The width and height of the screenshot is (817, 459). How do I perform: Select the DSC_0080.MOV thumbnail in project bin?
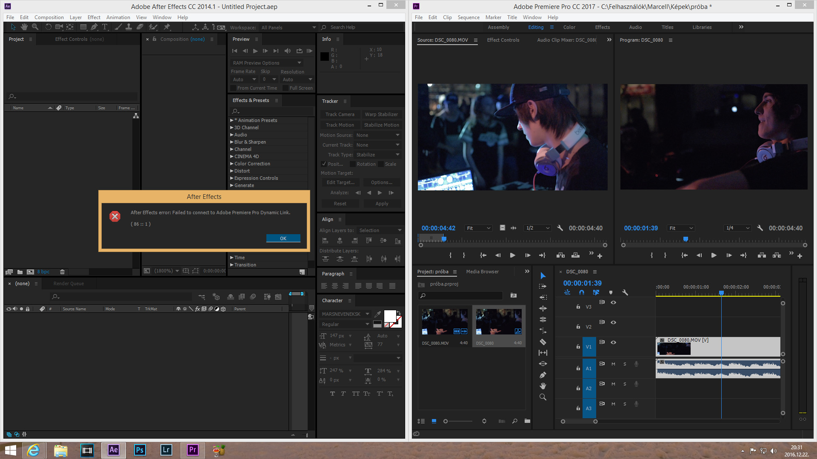click(x=445, y=321)
